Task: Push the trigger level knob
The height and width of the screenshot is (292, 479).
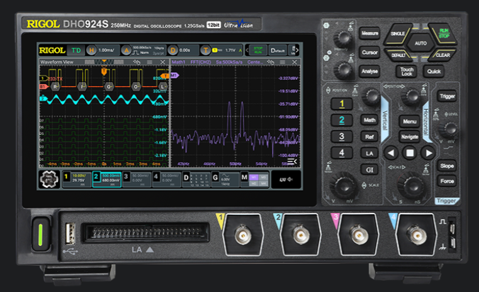Action: (x=448, y=129)
